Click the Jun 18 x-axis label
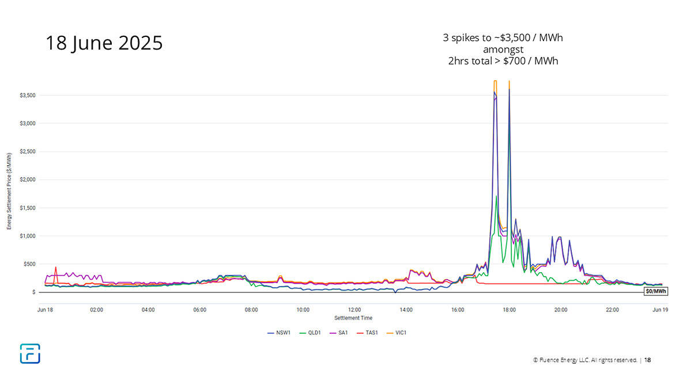The image size is (675, 380). [46, 310]
